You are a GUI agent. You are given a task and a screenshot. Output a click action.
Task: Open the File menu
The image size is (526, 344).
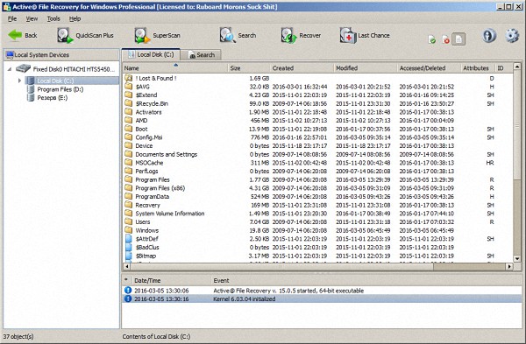tap(12, 18)
